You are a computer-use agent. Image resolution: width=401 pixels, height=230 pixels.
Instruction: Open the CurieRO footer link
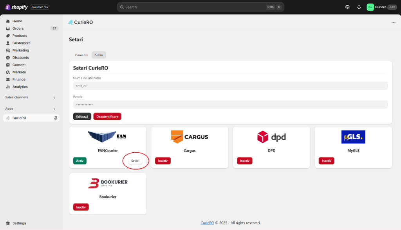207,223
